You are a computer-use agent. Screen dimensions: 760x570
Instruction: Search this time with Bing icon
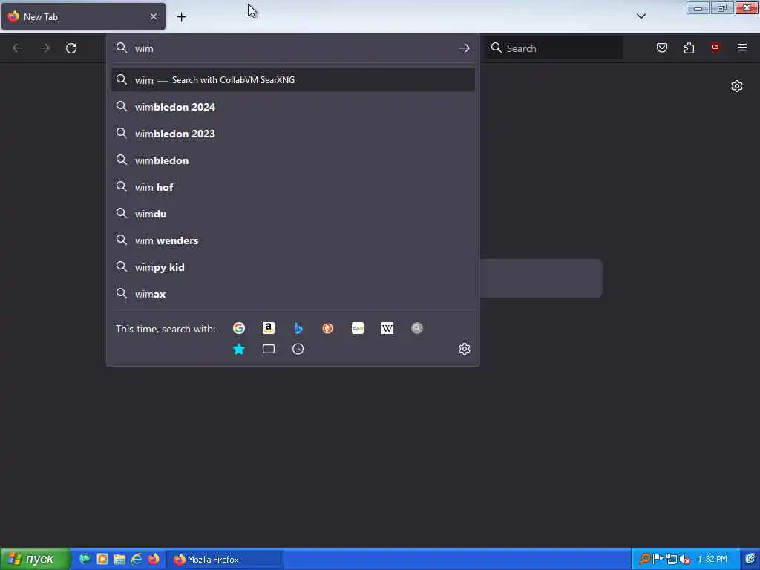coord(298,328)
